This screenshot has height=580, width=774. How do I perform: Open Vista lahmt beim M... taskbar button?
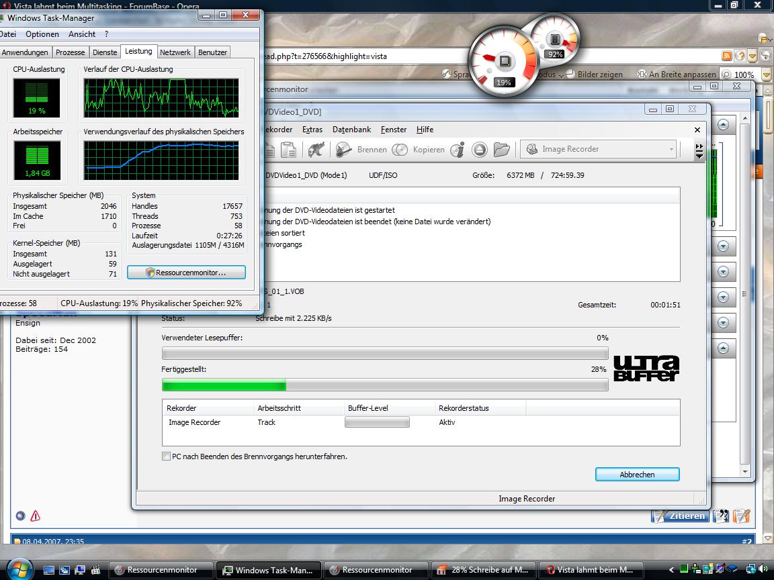pyautogui.click(x=591, y=570)
